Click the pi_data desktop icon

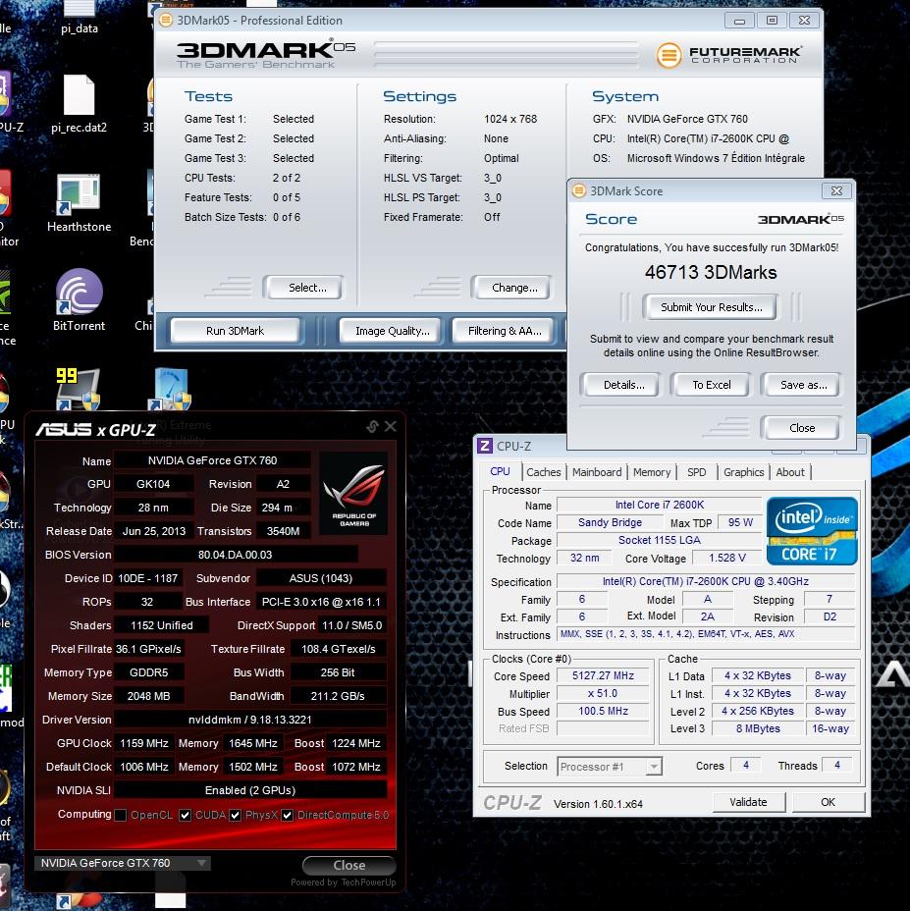click(x=80, y=18)
